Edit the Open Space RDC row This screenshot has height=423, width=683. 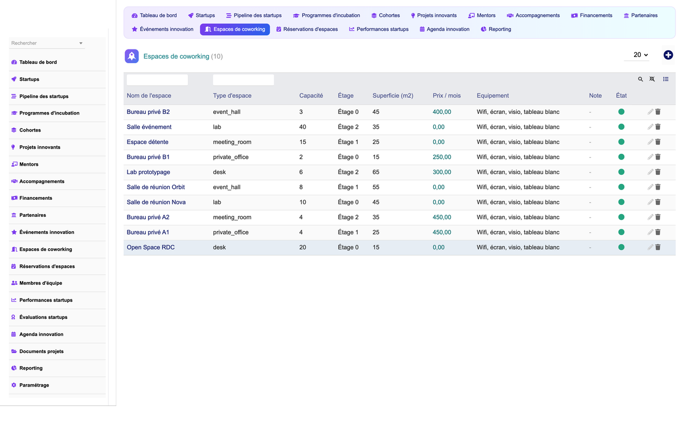pos(651,247)
